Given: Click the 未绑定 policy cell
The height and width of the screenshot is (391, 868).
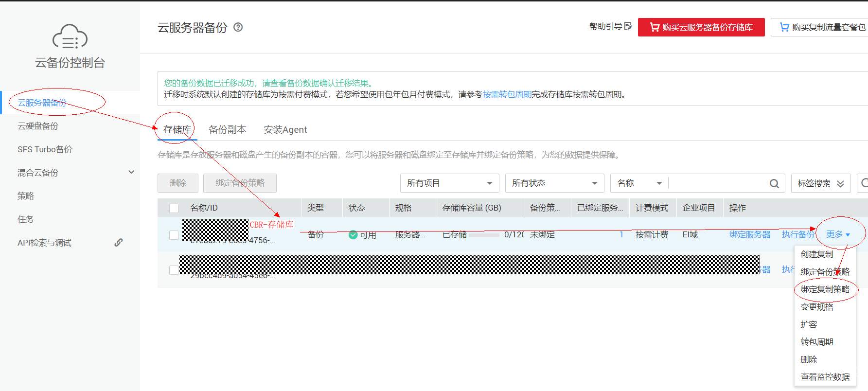Looking at the screenshot, I should click(x=542, y=234).
